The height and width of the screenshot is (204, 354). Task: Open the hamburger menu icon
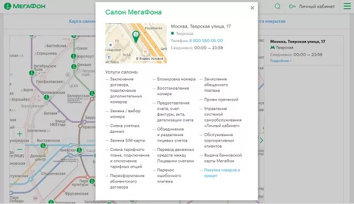[347, 6]
